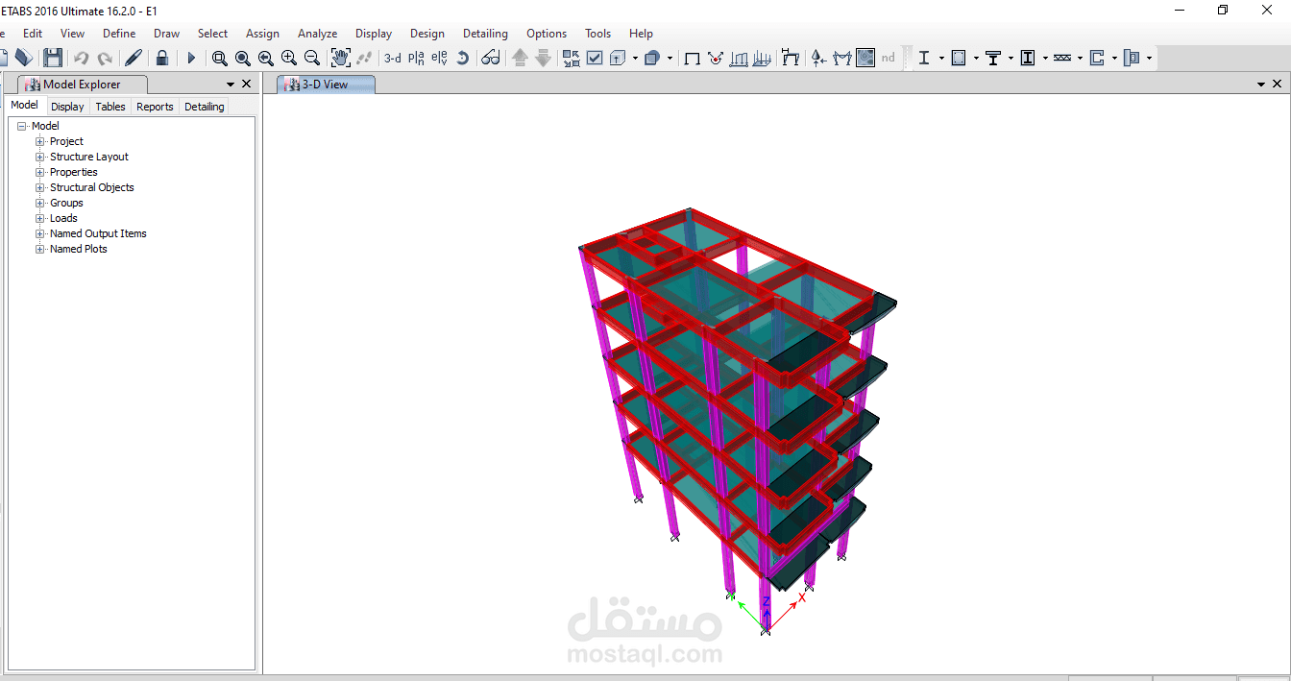Click the overlapping shapes display icon

[x=652, y=58]
